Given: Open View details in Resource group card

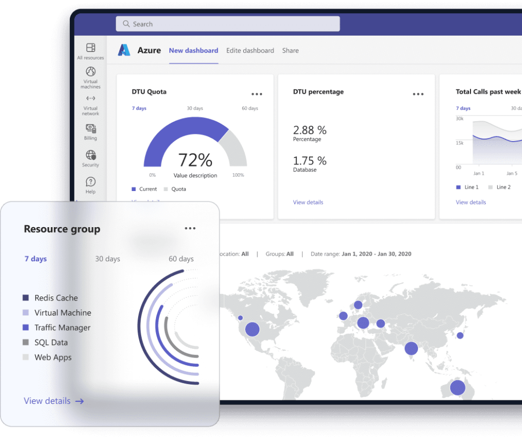Looking at the screenshot, I should [47, 401].
